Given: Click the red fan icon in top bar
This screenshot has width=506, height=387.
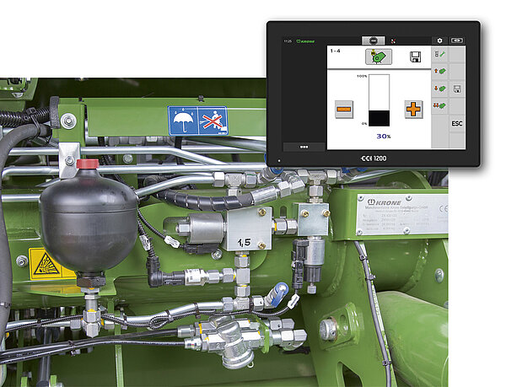Looking at the screenshot, I should [391, 40].
